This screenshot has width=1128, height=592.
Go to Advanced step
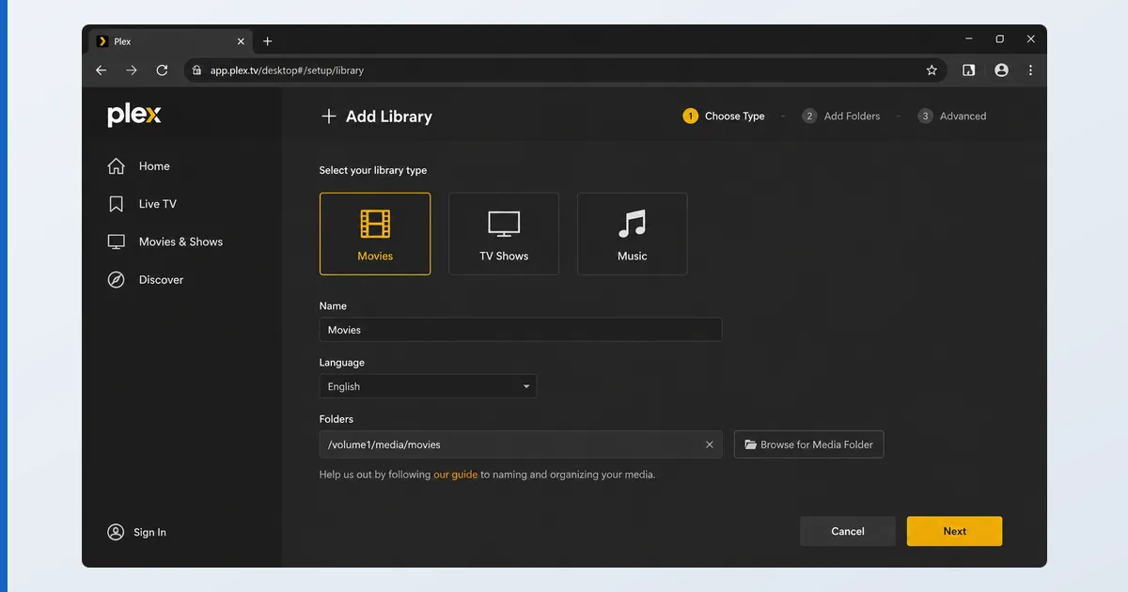(x=952, y=117)
